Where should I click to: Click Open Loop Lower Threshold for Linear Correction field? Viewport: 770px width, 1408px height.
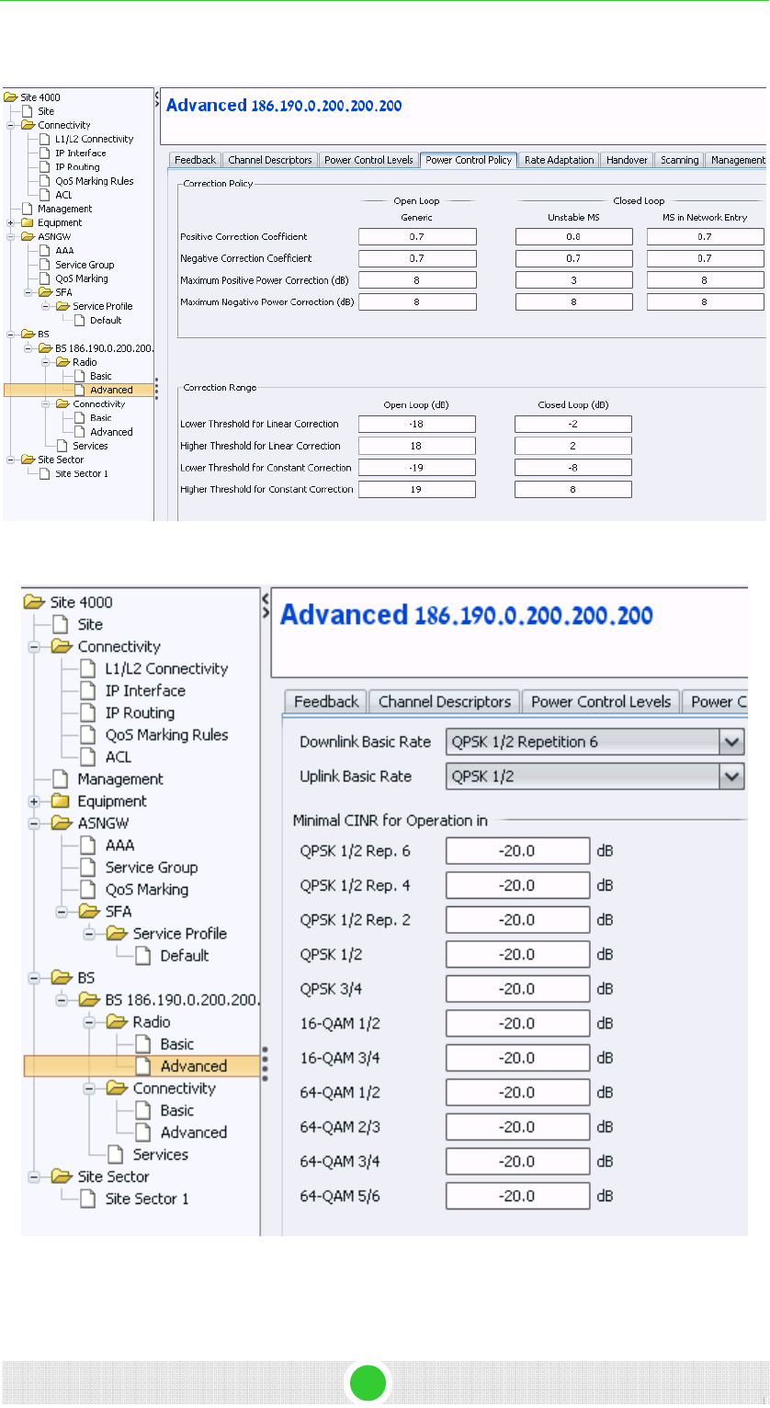[417, 424]
